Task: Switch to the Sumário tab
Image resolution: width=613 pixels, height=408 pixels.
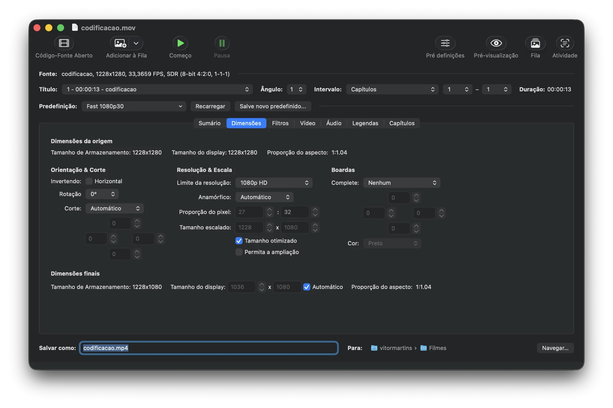Action: (x=210, y=123)
